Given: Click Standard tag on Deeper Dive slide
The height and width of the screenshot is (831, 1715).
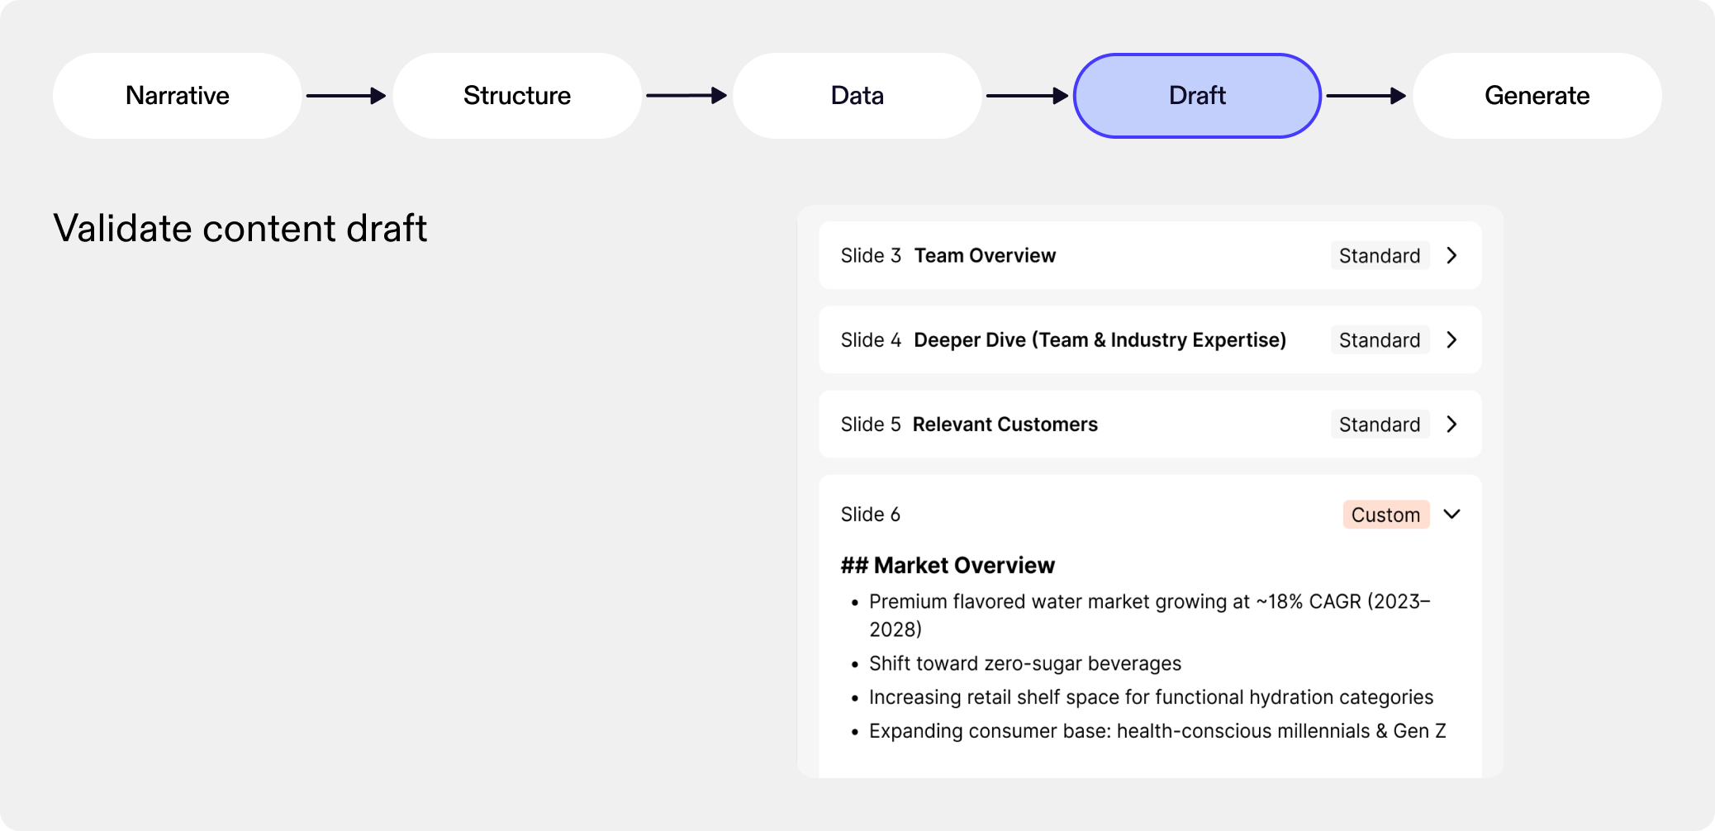Looking at the screenshot, I should [1379, 340].
